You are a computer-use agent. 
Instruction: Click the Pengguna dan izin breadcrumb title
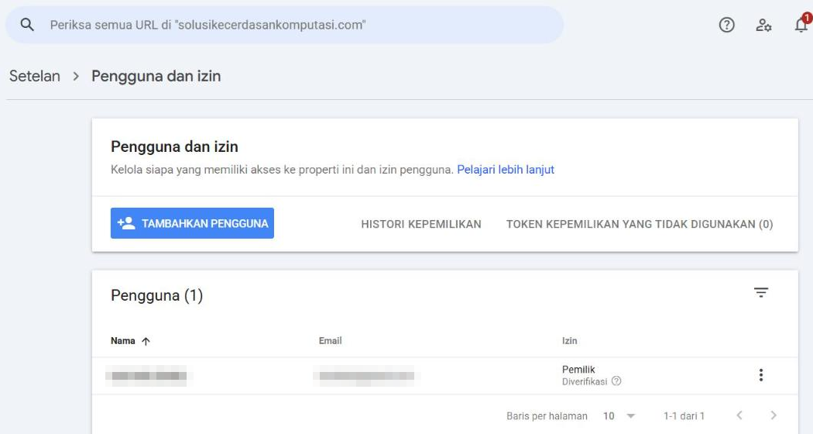[156, 76]
